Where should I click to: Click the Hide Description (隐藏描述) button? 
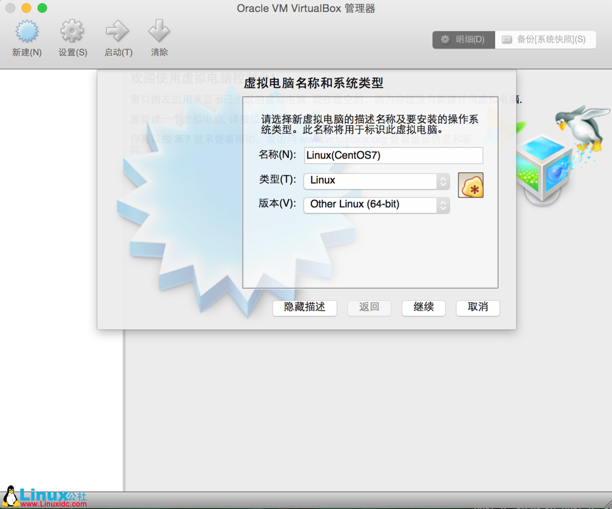click(305, 308)
